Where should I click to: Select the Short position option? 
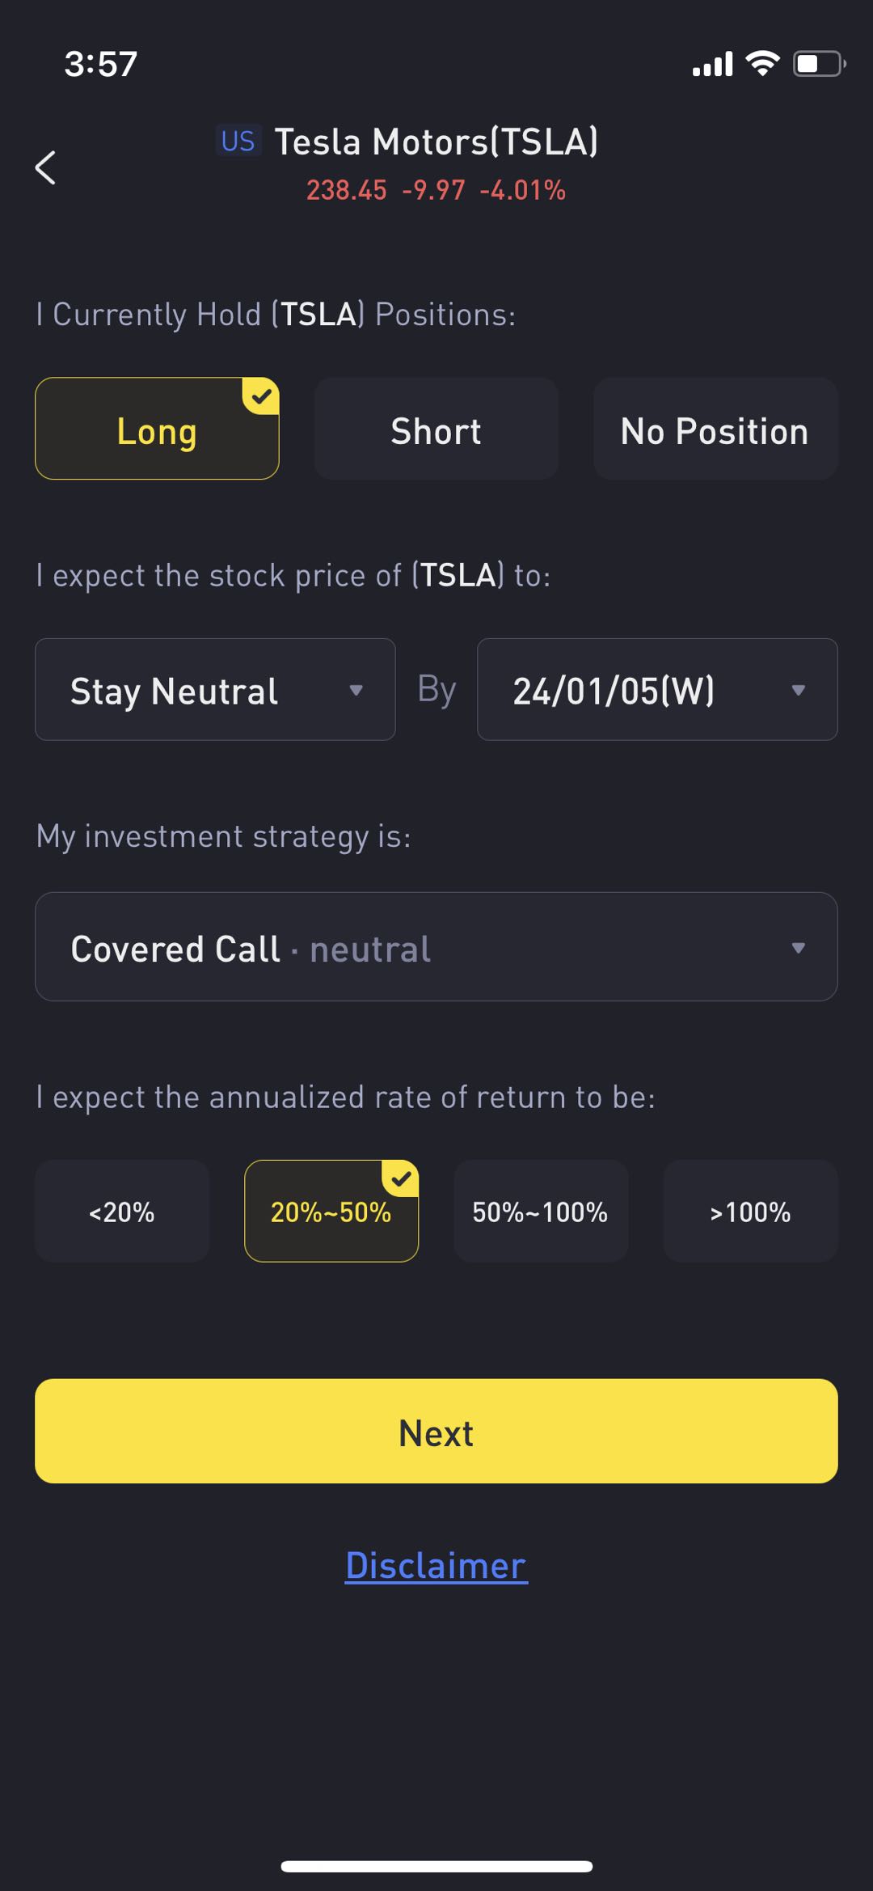[436, 429]
